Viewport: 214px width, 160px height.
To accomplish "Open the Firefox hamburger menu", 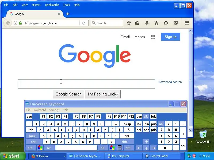I will click(x=187, y=23).
